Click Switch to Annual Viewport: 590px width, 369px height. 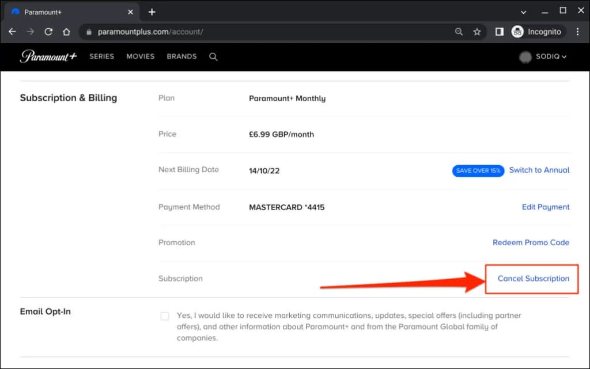tap(539, 170)
